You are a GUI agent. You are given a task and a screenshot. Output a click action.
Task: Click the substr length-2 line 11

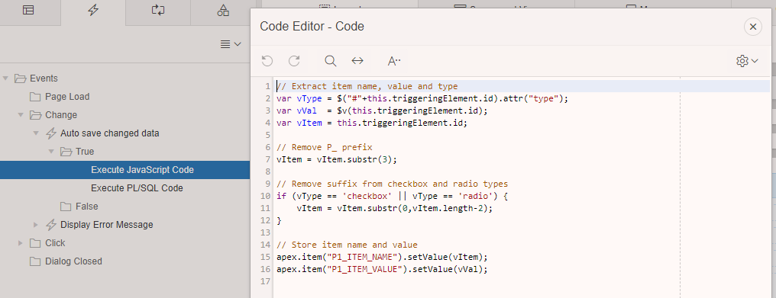tap(395, 208)
